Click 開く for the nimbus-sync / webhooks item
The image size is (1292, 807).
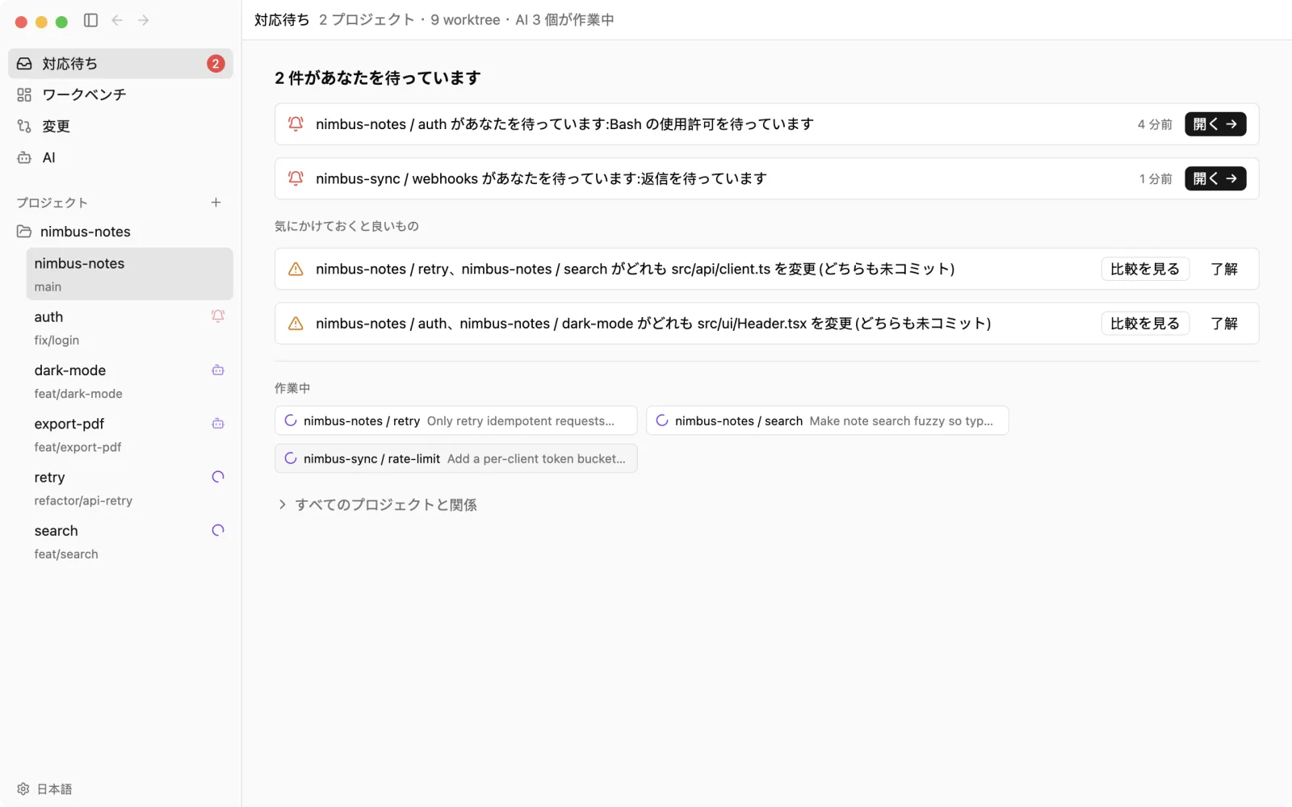pos(1215,178)
